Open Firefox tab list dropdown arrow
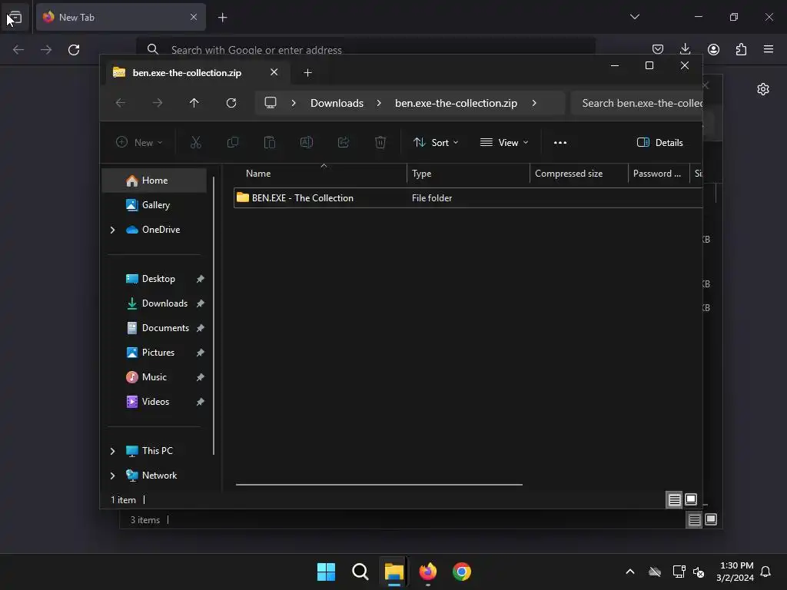The width and height of the screenshot is (787, 590). (634, 17)
